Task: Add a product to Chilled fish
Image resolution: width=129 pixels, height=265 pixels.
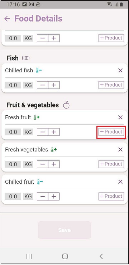Action: pos(111,85)
